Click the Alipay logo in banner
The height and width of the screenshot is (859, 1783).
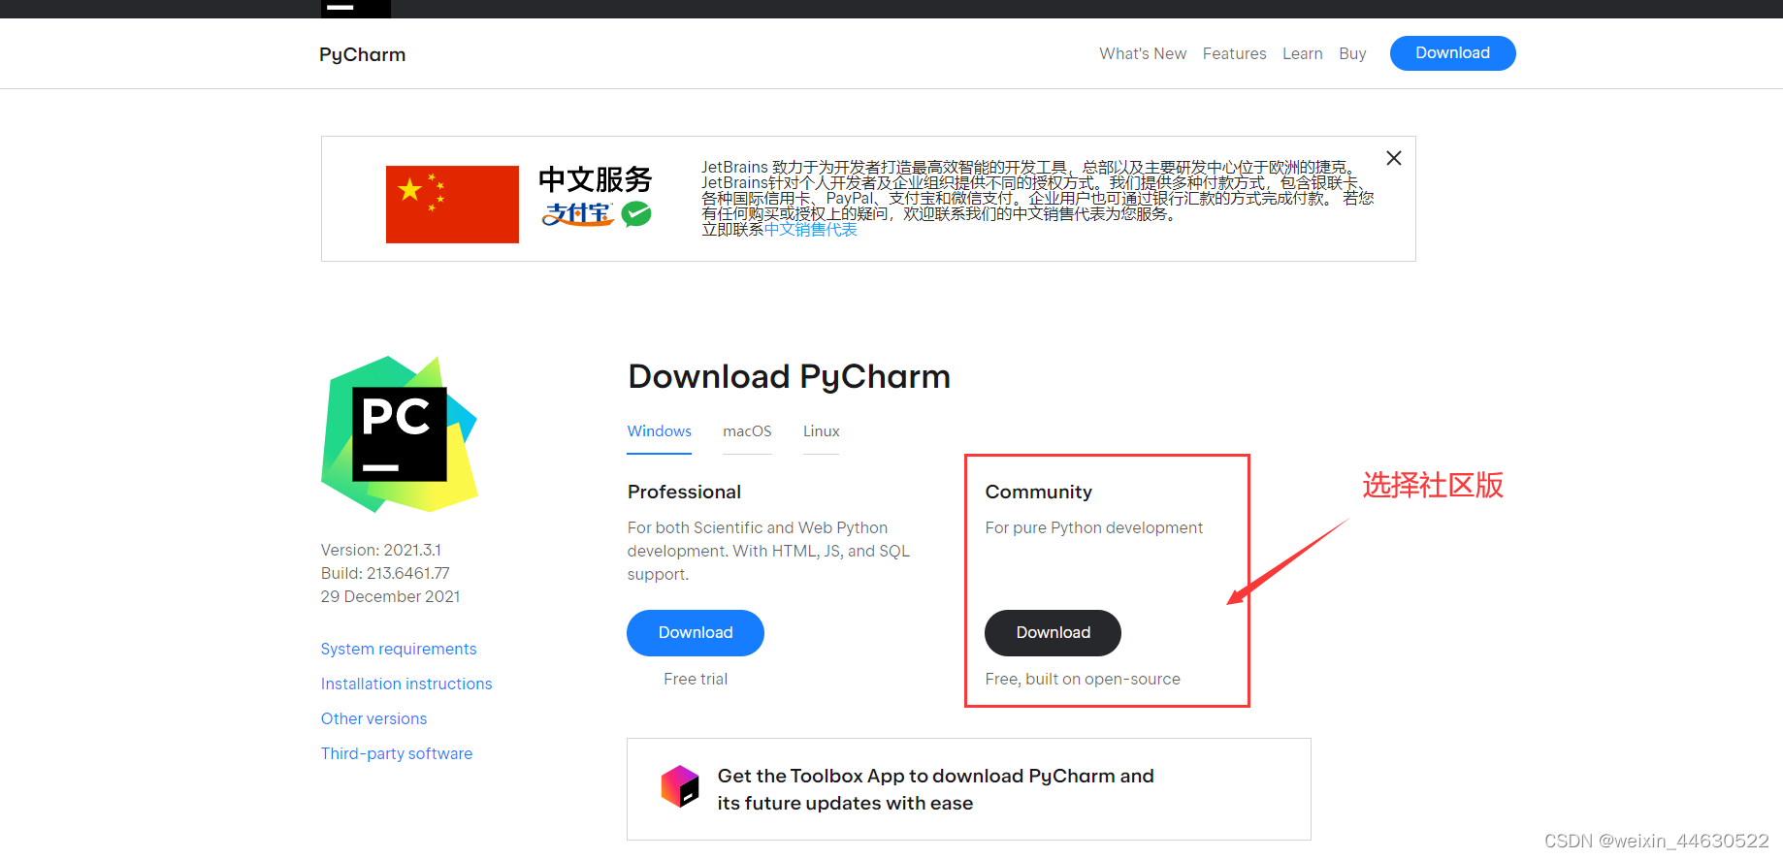[x=578, y=213]
